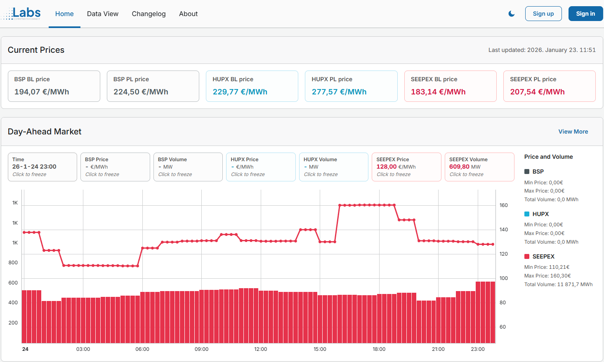
Task: Freeze the SEEPEX Volume card
Action: point(479,167)
